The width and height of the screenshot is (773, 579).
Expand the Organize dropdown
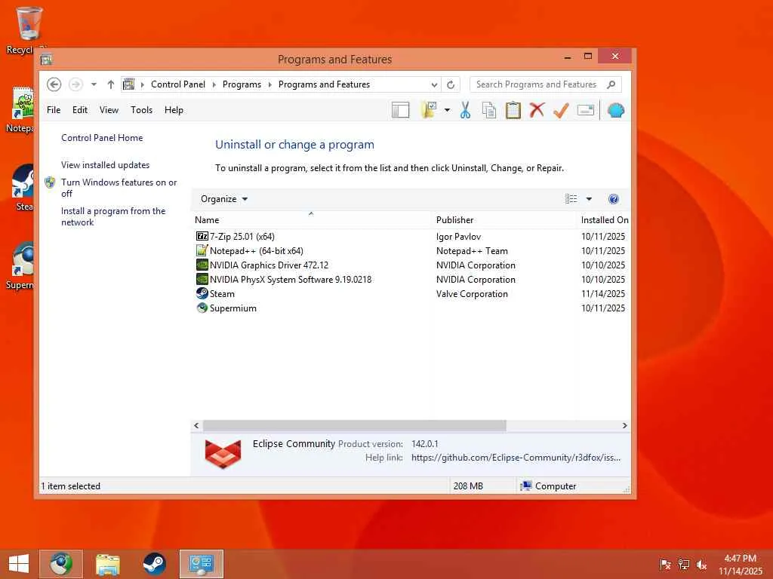[224, 199]
